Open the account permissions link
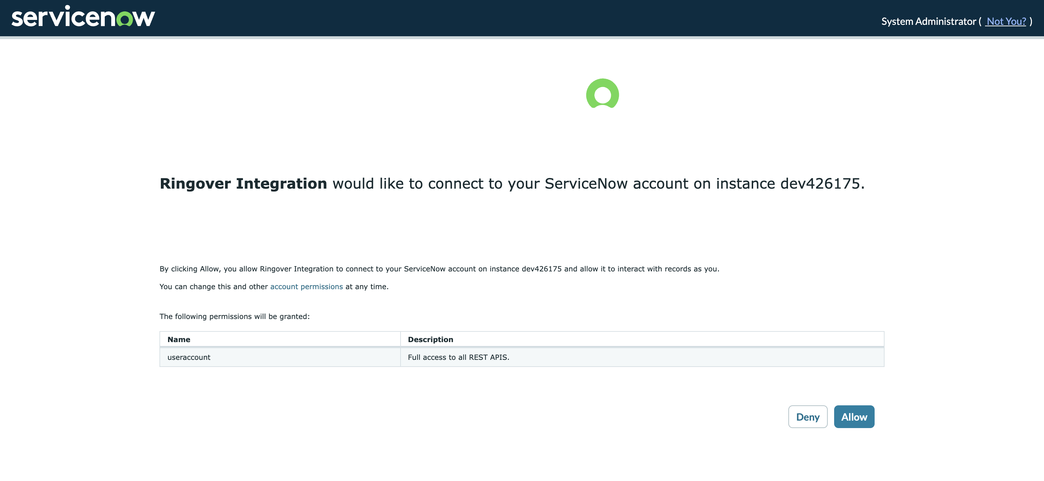This screenshot has height=481, width=1044. (x=306, y=286)
